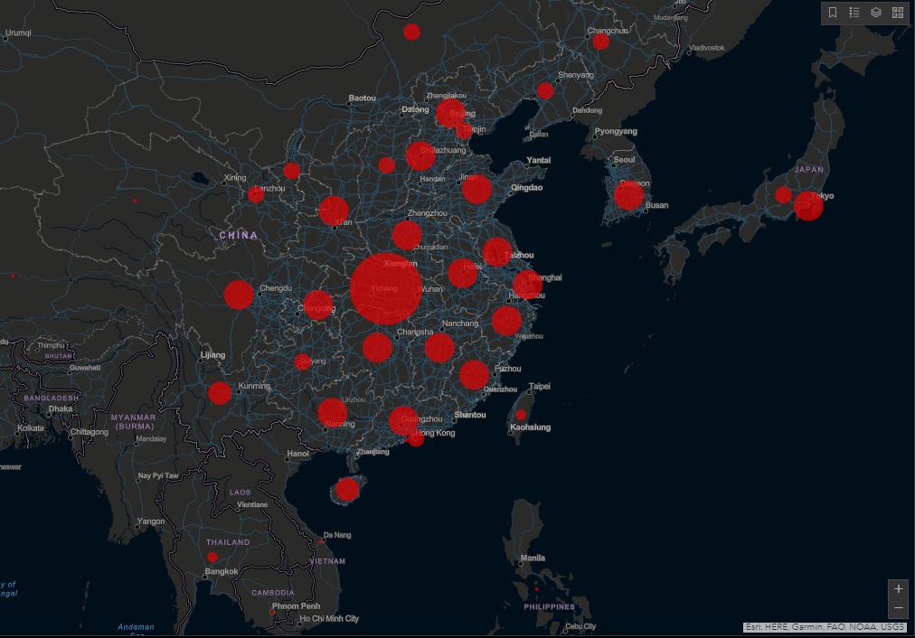Zoom out with the minus button
This screenshot has height=638, width=915.
click(898, 608)
